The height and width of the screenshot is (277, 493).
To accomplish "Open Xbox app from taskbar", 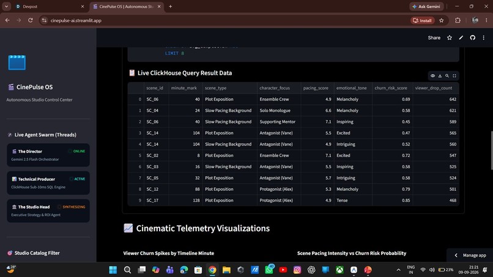I will (x=339, y=270).
